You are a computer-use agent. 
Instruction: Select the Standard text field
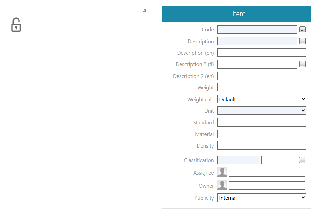tap(261, 122)
